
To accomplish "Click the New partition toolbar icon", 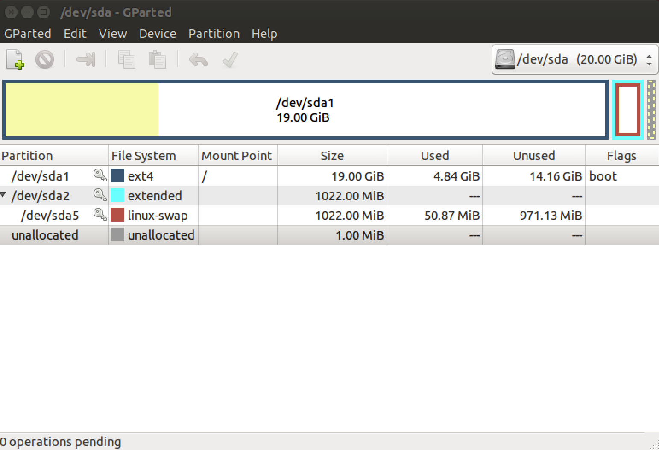I will [15, 59].
